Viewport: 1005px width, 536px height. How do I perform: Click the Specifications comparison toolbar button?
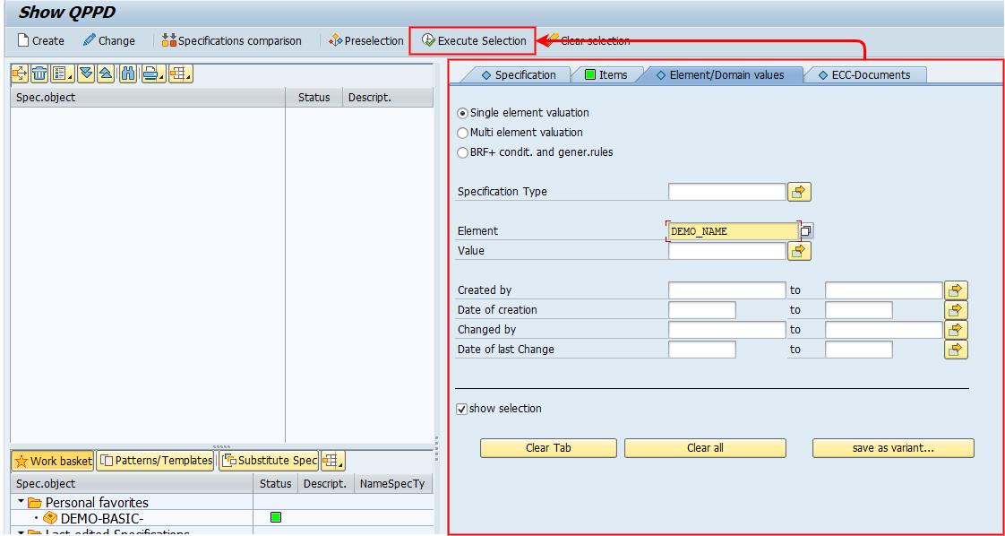[231, 40]
